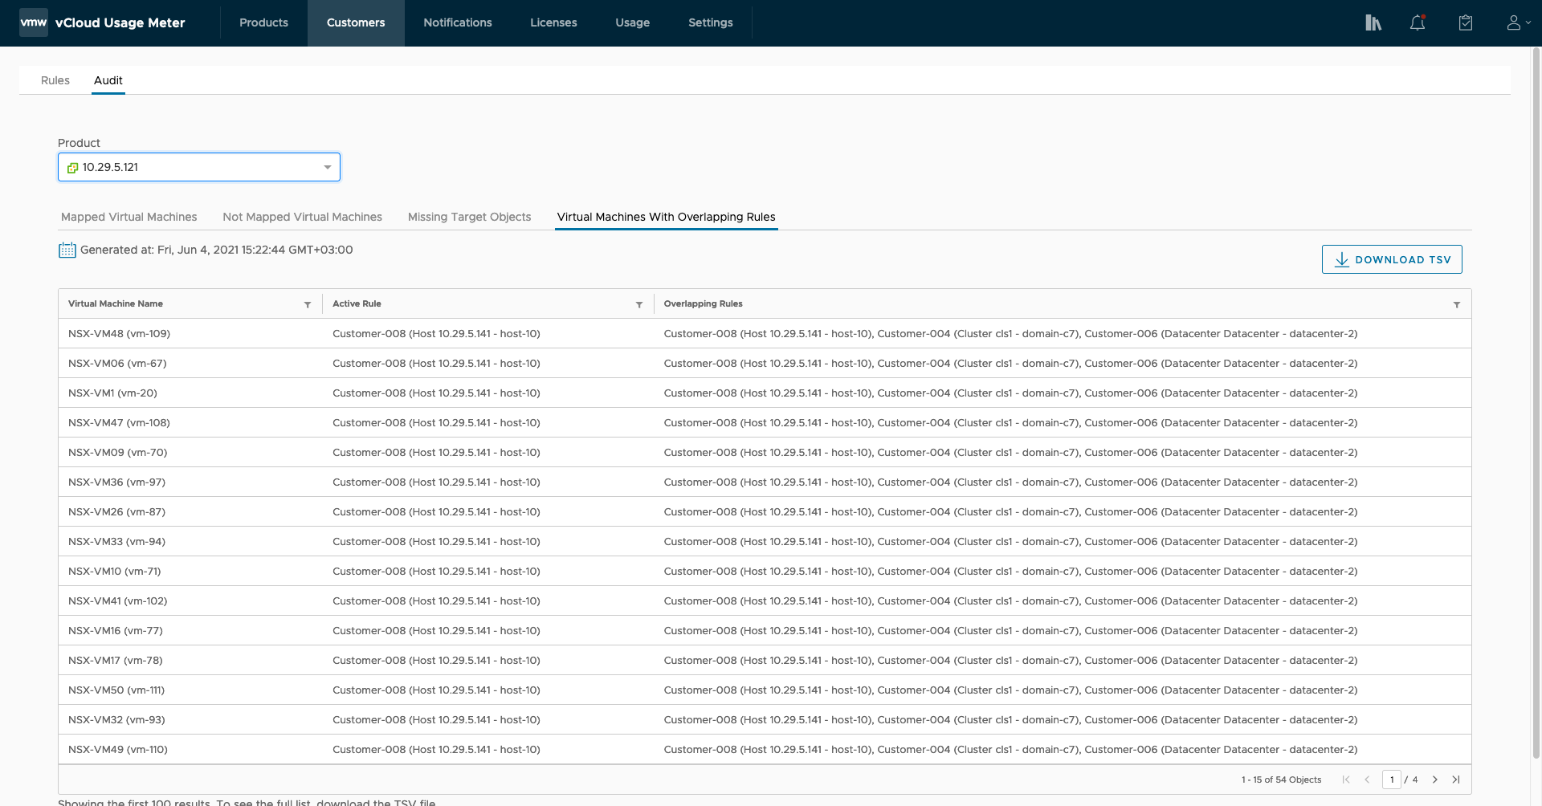1542x806 pixels.
Task: Open the Licenses menu
Action: click(x=553, y=22)
